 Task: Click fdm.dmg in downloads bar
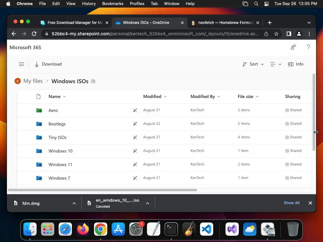coord(31,203)
